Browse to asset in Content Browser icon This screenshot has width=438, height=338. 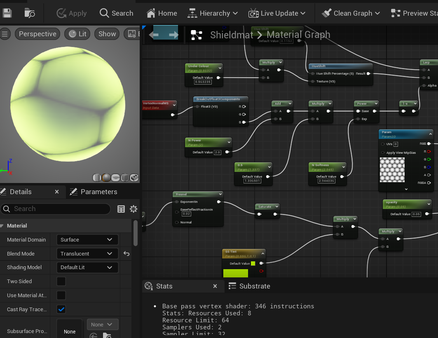30,13
